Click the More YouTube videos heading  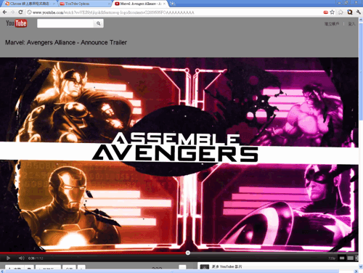(227, 266)
